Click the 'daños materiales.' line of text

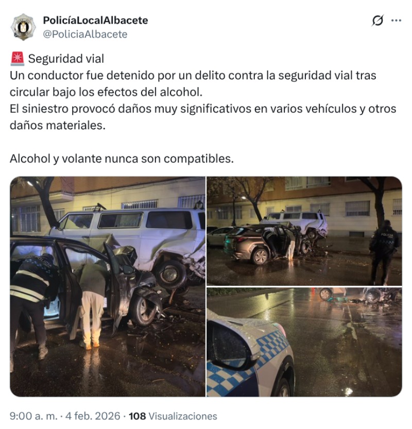pos(58,126)
